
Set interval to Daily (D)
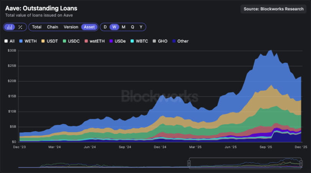tap(105, 27)
